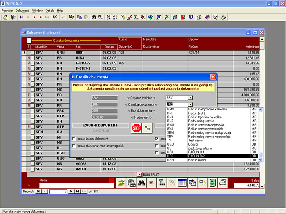
Task: Expand the Organiz. jedinica SRV dropdown
Action: pos(190,98)
